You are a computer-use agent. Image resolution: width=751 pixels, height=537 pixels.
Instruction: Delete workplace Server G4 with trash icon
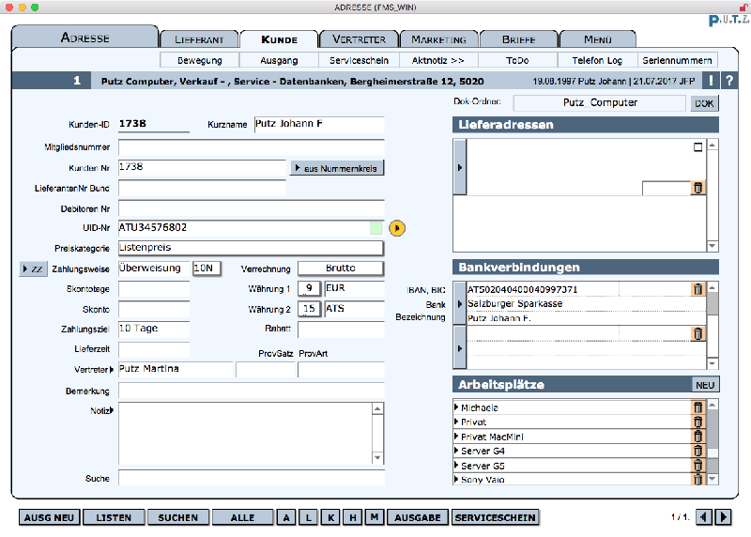pos(697,451)
